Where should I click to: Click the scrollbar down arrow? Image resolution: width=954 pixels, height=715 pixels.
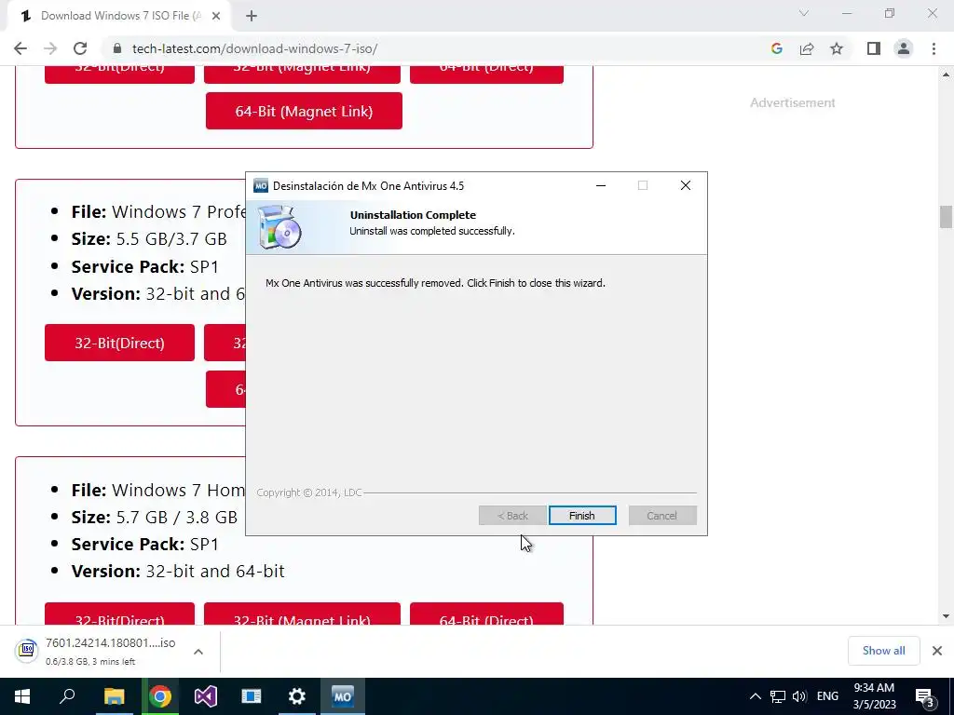pyautogui.click(x=946, y=616)
